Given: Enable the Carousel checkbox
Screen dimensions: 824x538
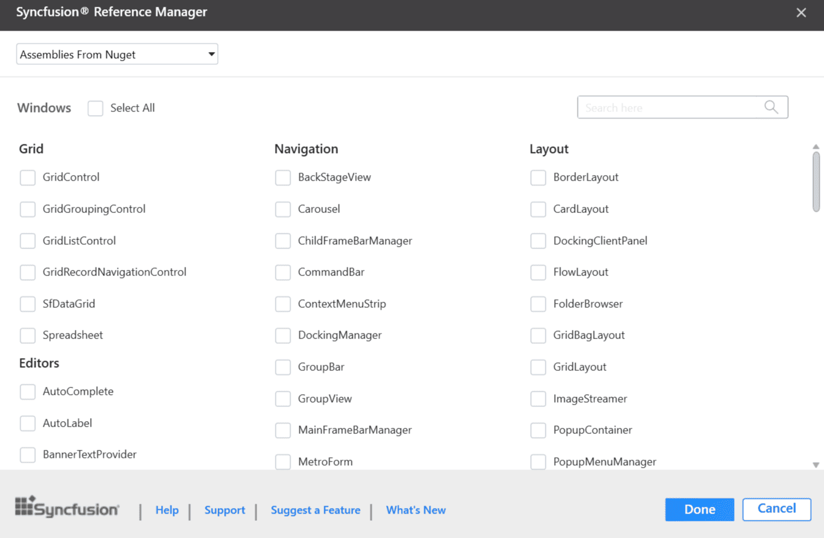Looking at the screenshot, I should (x=283, y=209).
